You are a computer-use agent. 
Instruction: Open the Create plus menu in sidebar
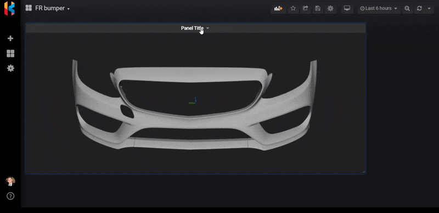(10, 38)
